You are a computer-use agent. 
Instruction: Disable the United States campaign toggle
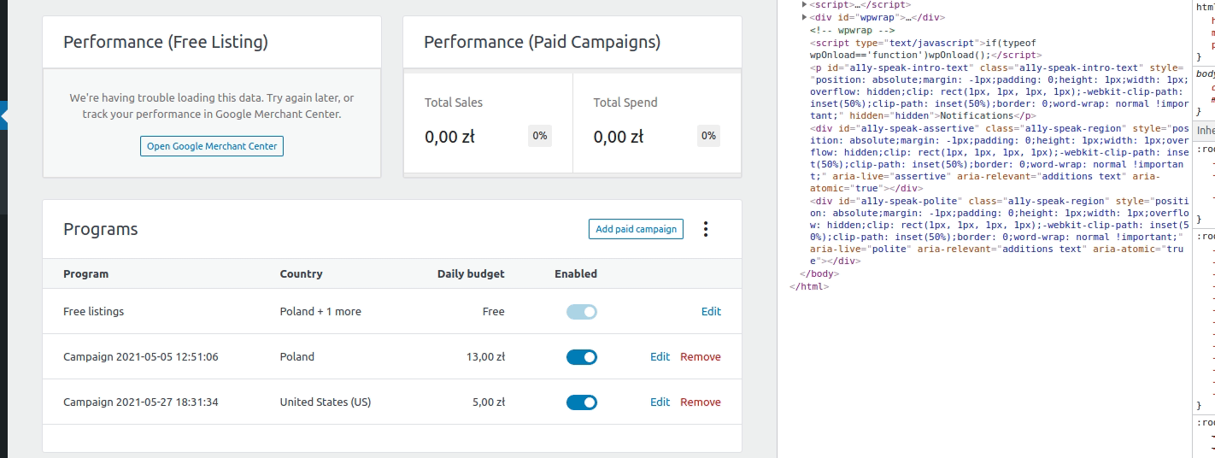[581, 402]
